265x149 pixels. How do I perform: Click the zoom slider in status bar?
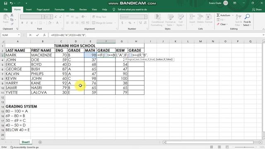click(244, 147)
